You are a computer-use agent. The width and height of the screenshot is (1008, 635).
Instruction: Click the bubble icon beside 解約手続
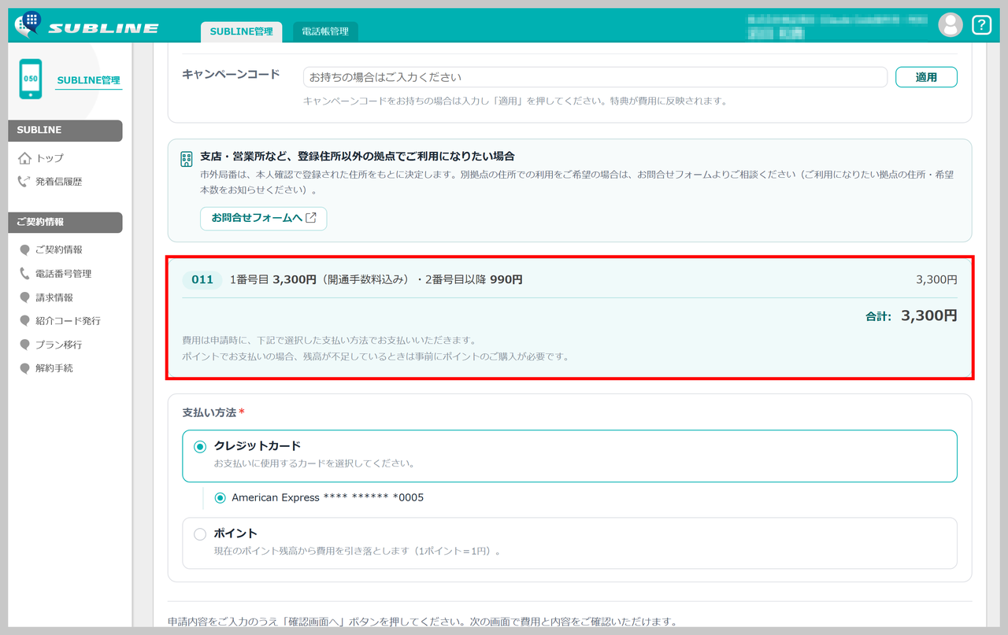click(x=25, y=368)
